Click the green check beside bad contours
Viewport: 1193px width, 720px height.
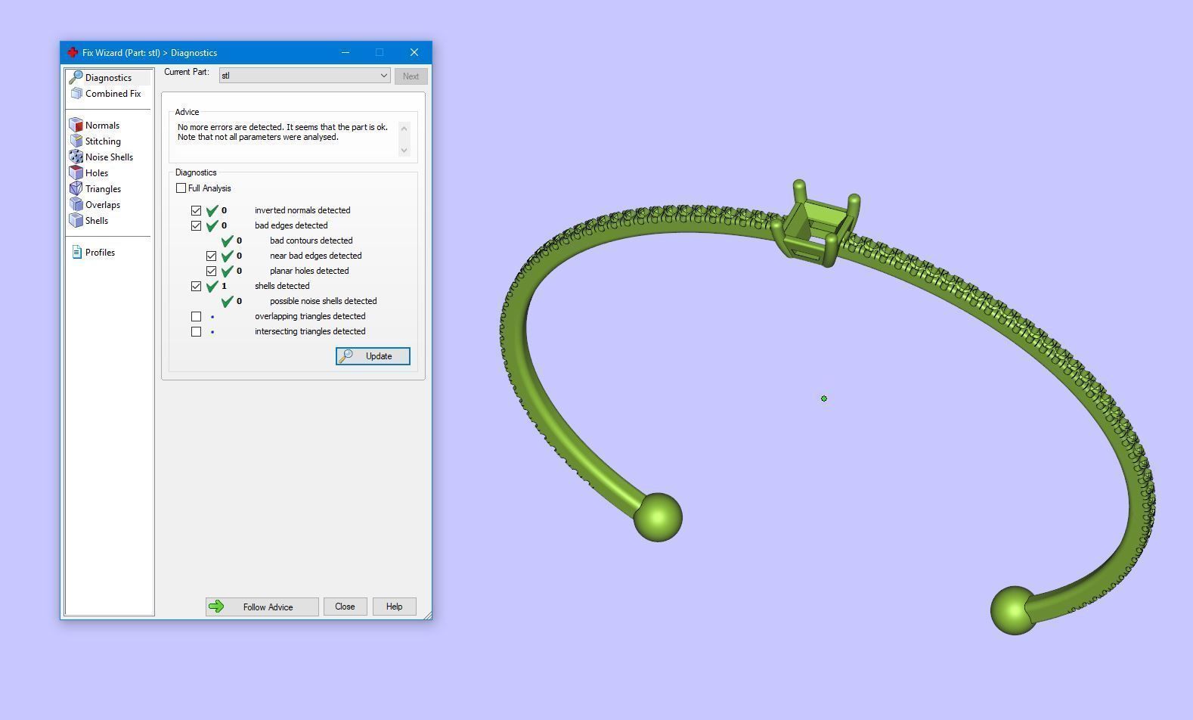click(x=228, y=241)
